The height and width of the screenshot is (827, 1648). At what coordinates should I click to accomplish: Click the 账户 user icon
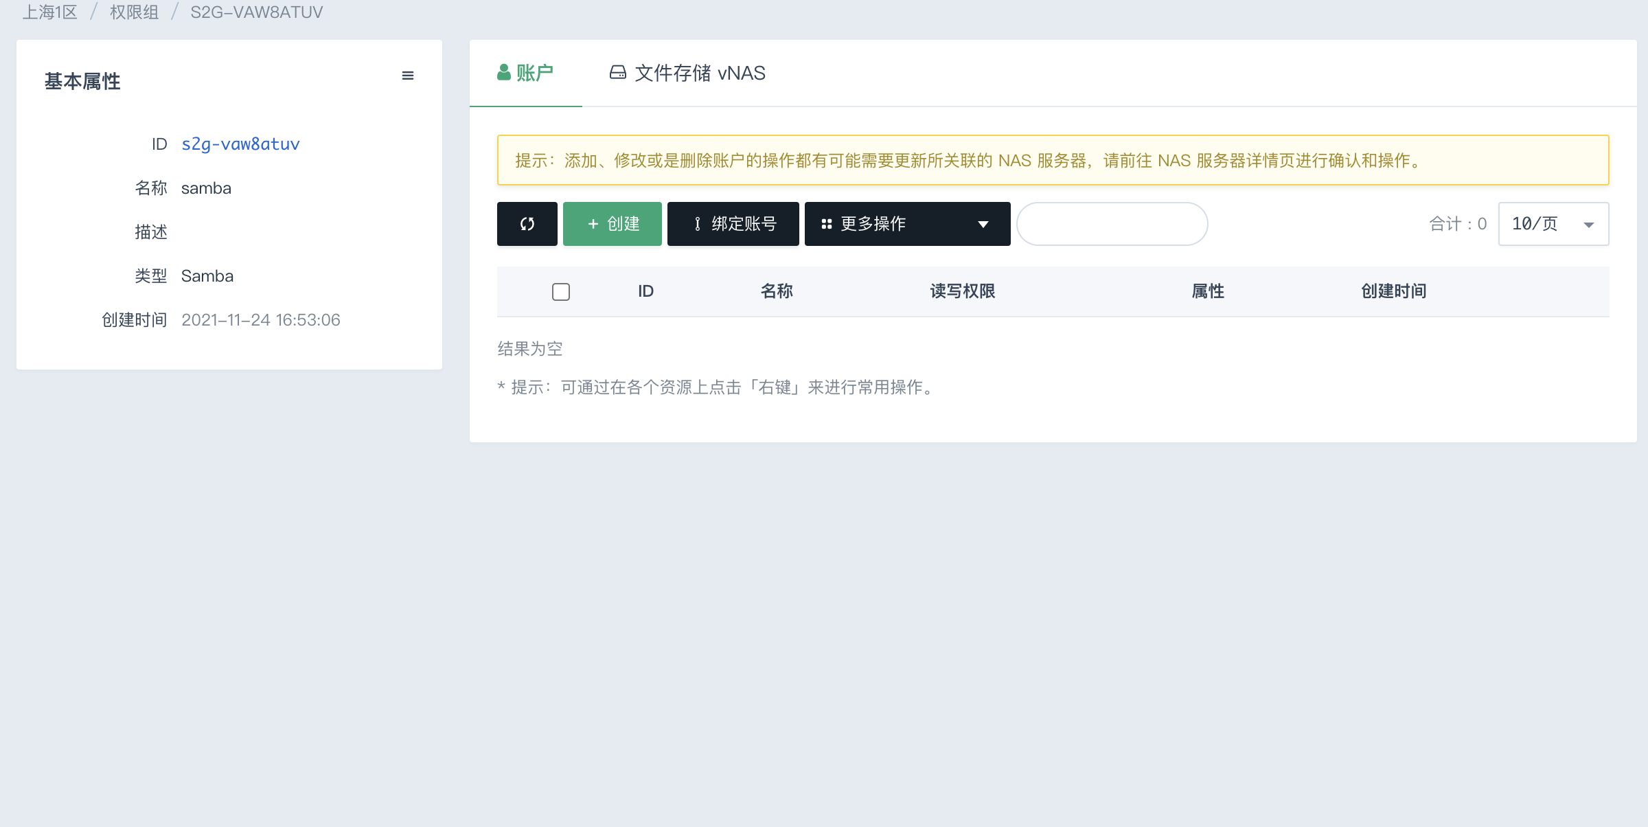click(504, 73)
